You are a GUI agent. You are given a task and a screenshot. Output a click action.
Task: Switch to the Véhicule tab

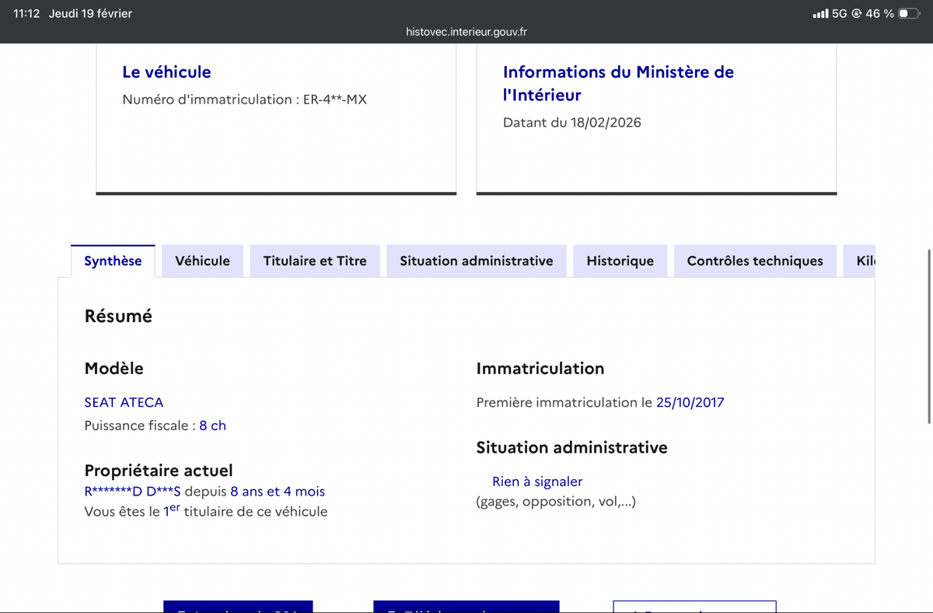202,261
